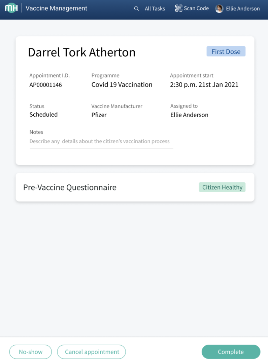Mark the appointment as No-show
This screenshot has height=364, width=268.
click(x=31, y=352)
